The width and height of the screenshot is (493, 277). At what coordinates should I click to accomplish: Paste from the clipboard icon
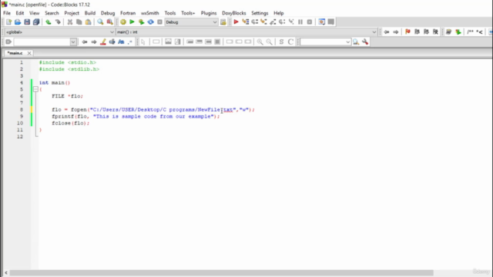point(89,22)
